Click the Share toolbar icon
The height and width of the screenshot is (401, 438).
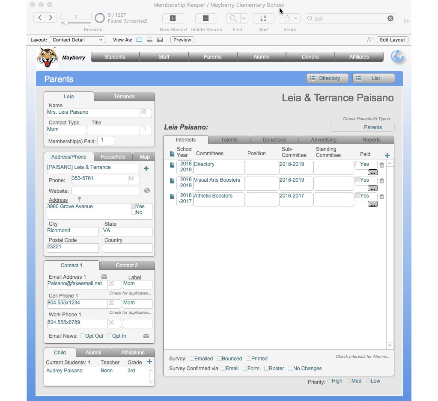(287, 18)
